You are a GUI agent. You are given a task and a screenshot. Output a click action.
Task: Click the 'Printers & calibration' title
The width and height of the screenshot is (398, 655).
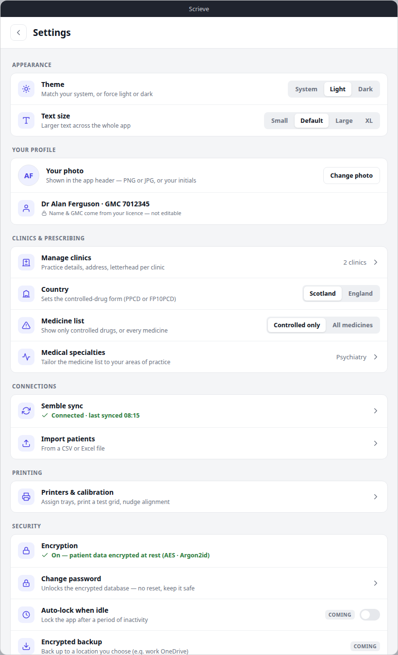(77, 492)
